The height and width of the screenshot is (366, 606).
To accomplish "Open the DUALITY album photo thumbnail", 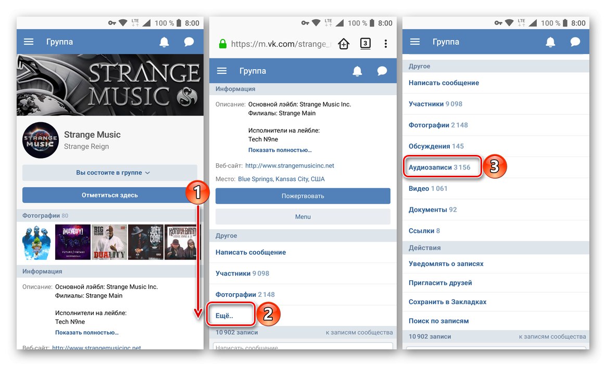I will click(109, 242).
